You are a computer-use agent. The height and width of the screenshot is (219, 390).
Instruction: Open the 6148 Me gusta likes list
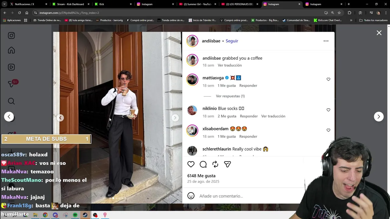pyautogui.click(x=201, y=176)
